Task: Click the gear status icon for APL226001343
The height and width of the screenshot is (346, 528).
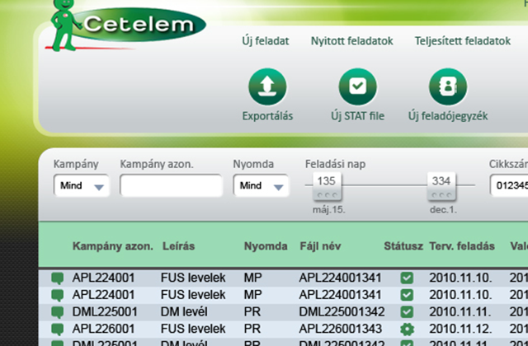Action: [407, 329]
